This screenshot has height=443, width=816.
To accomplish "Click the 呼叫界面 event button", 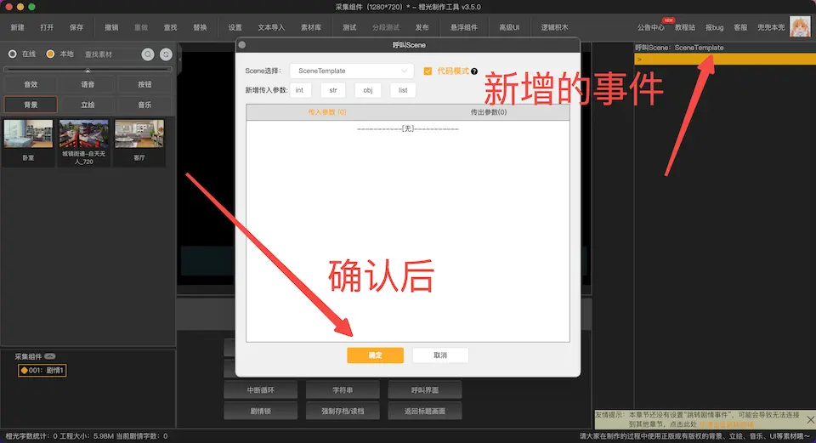I will point(425,390).
